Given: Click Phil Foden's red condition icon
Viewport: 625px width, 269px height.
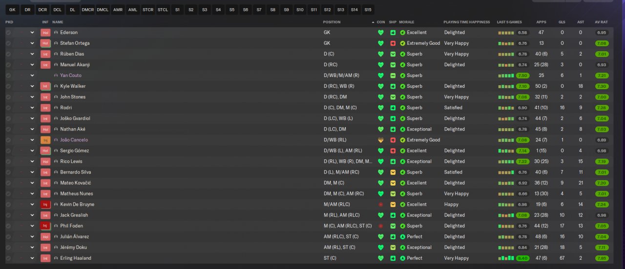Looking at the screenshot, I should (x=381, y=226).
